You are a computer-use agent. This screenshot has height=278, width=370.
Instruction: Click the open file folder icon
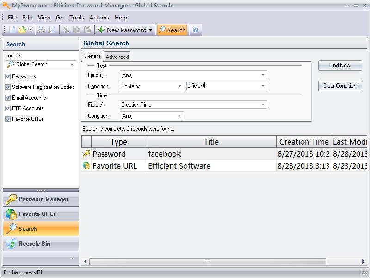point(22,30)
